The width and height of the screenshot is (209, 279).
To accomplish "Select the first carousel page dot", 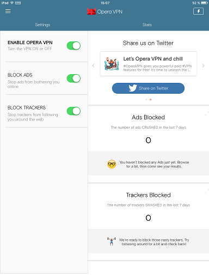I will pos(146,100).
